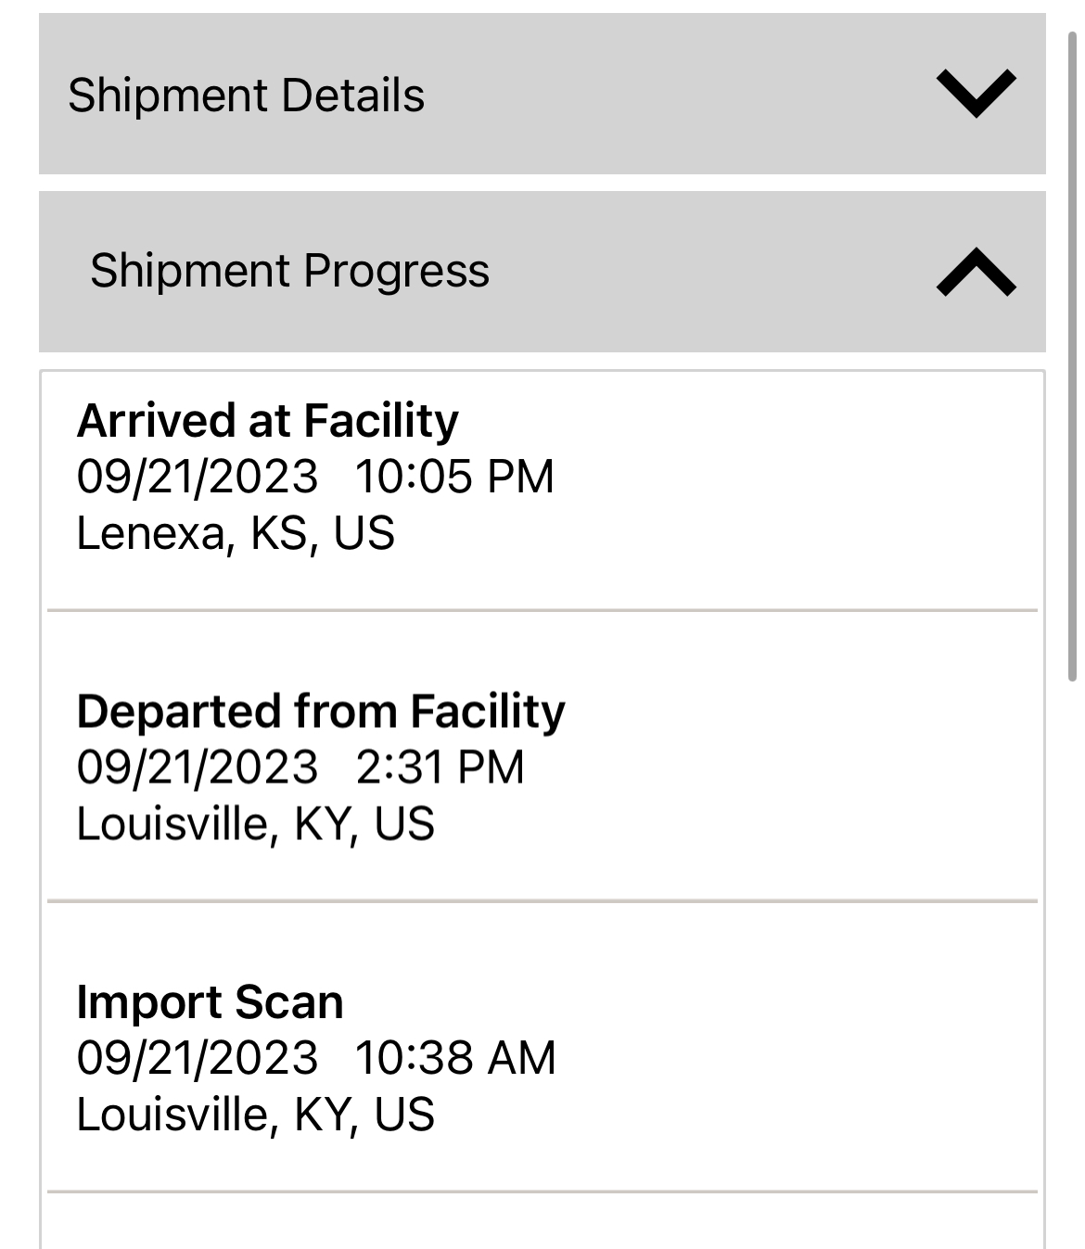Collapse Shipment Progress using the up chevron
This screenshot has width=1085, height=1249.
976,273
